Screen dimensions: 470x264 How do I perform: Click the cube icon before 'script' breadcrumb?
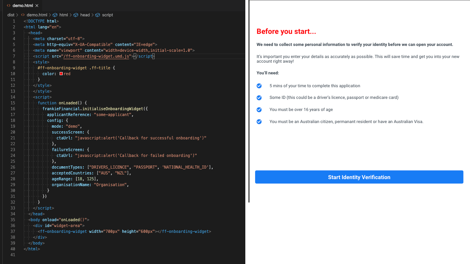[x=99, y=15]
